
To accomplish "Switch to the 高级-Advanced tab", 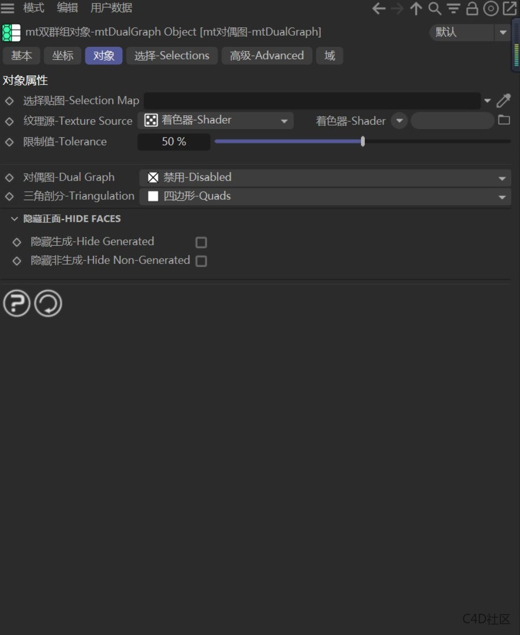I will (266, 55).
